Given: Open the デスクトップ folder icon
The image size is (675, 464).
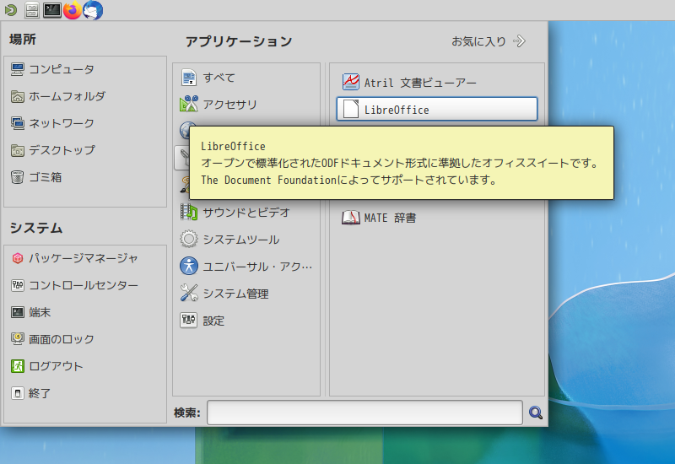Looking at the screenshot, I should tap(17, 151).
